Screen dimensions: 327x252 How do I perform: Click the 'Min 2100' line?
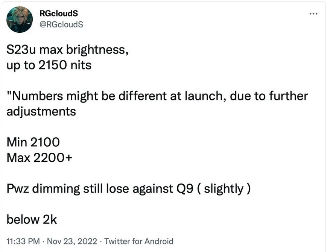click(x=33, y=142)
